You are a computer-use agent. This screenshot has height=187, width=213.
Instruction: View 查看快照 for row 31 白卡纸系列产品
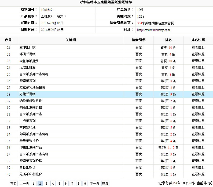point(198,114)
